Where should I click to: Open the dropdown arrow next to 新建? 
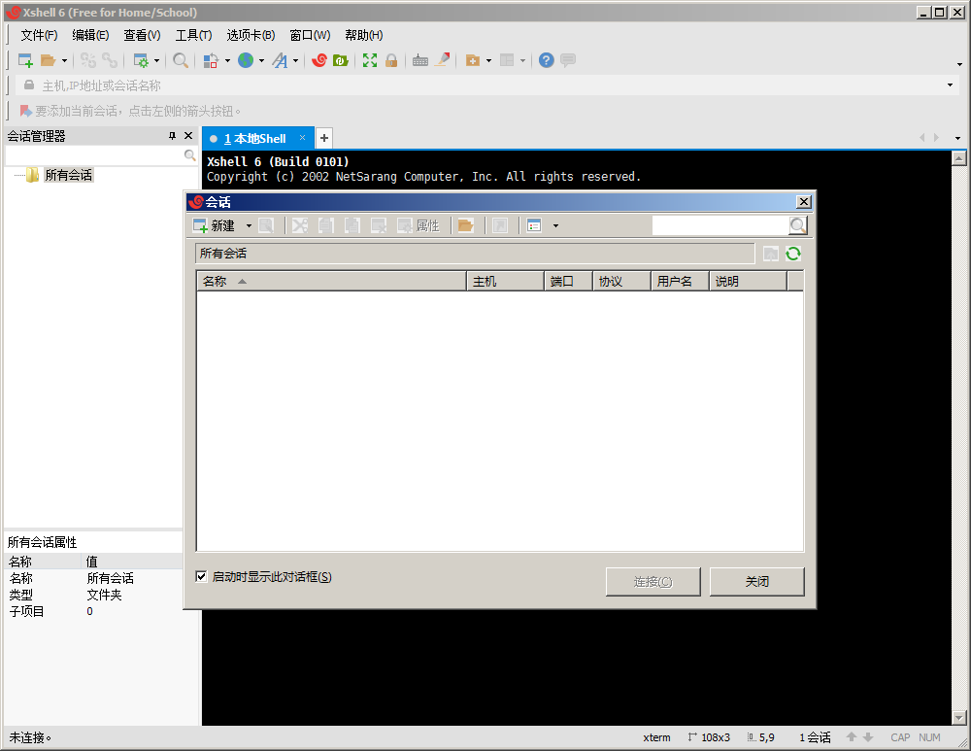(x=249, y=226)
